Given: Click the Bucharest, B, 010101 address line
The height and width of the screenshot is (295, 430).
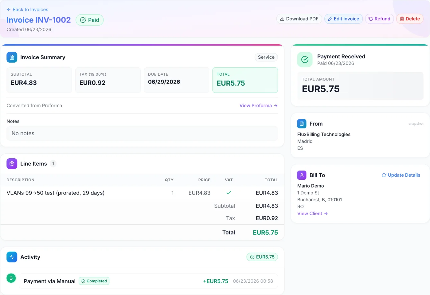Looking at the screenshot, I should pyautogui.click(x=319, y=200).
